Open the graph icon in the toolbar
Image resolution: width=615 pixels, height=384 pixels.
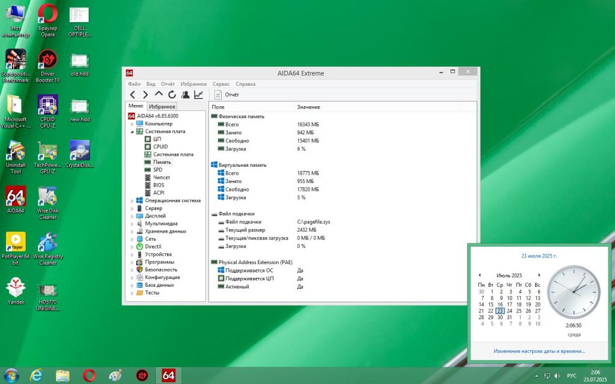coord(198,94)
